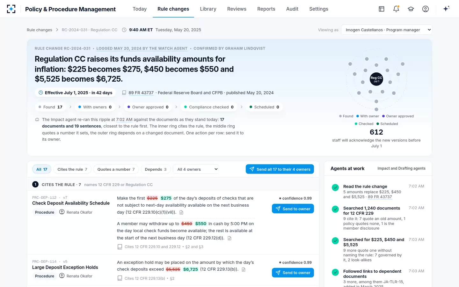The width and height of the screenshot is (459, 287).
Task: Switch to the Audit tab
Action: [x=292, y=9]
